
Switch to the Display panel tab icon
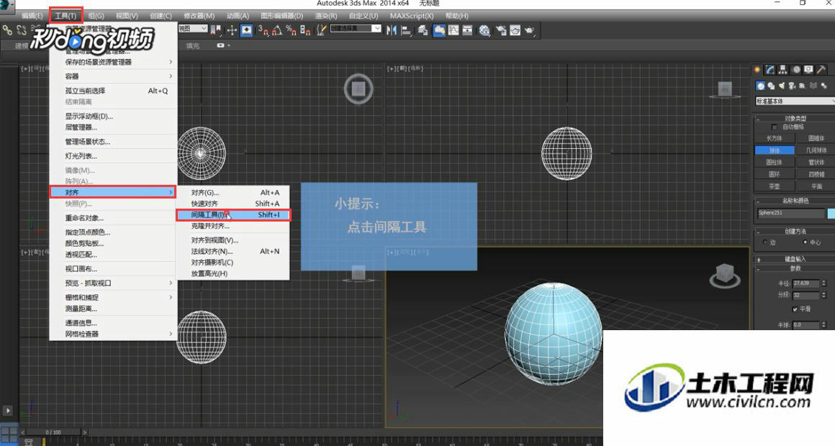808,70
